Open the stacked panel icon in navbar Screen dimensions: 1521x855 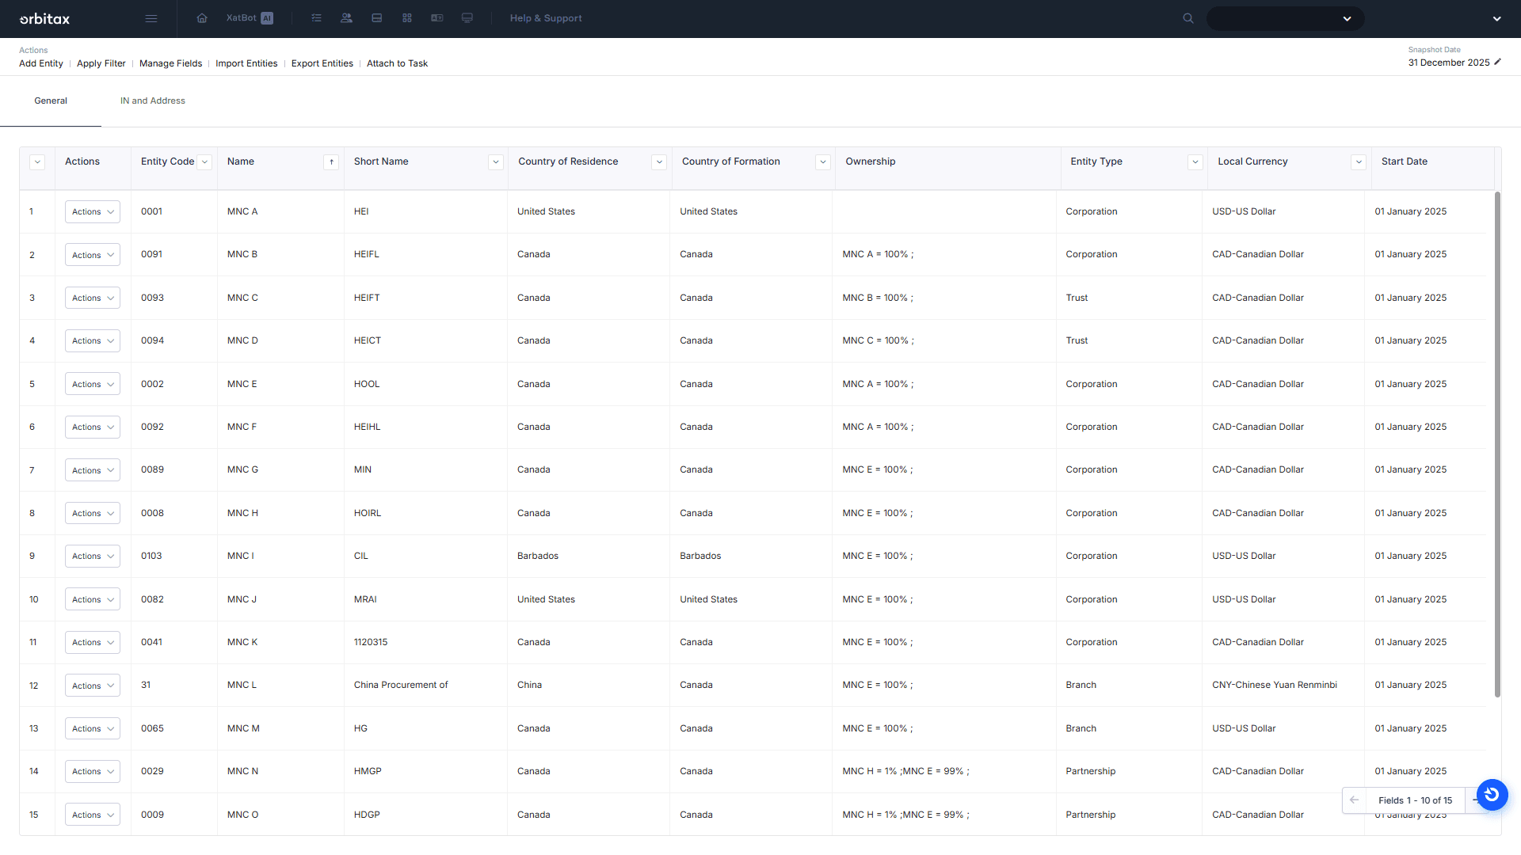(x=377, y=18)
